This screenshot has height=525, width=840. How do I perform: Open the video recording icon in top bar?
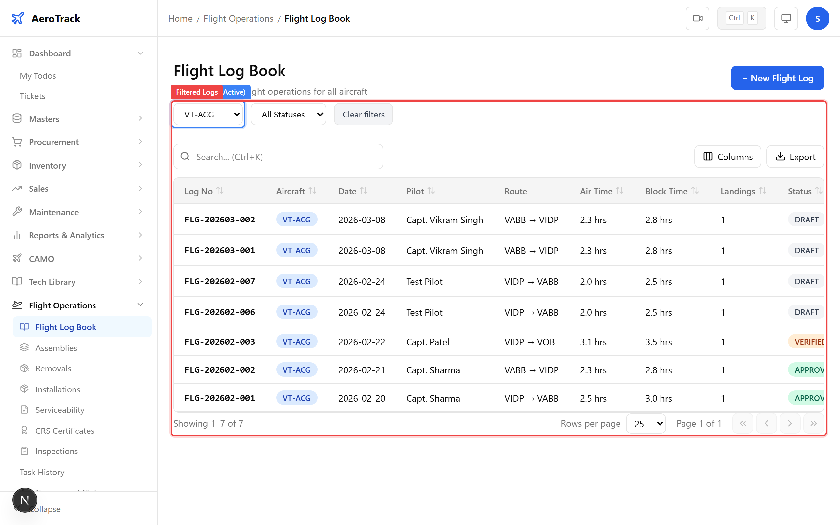(697, 18)
